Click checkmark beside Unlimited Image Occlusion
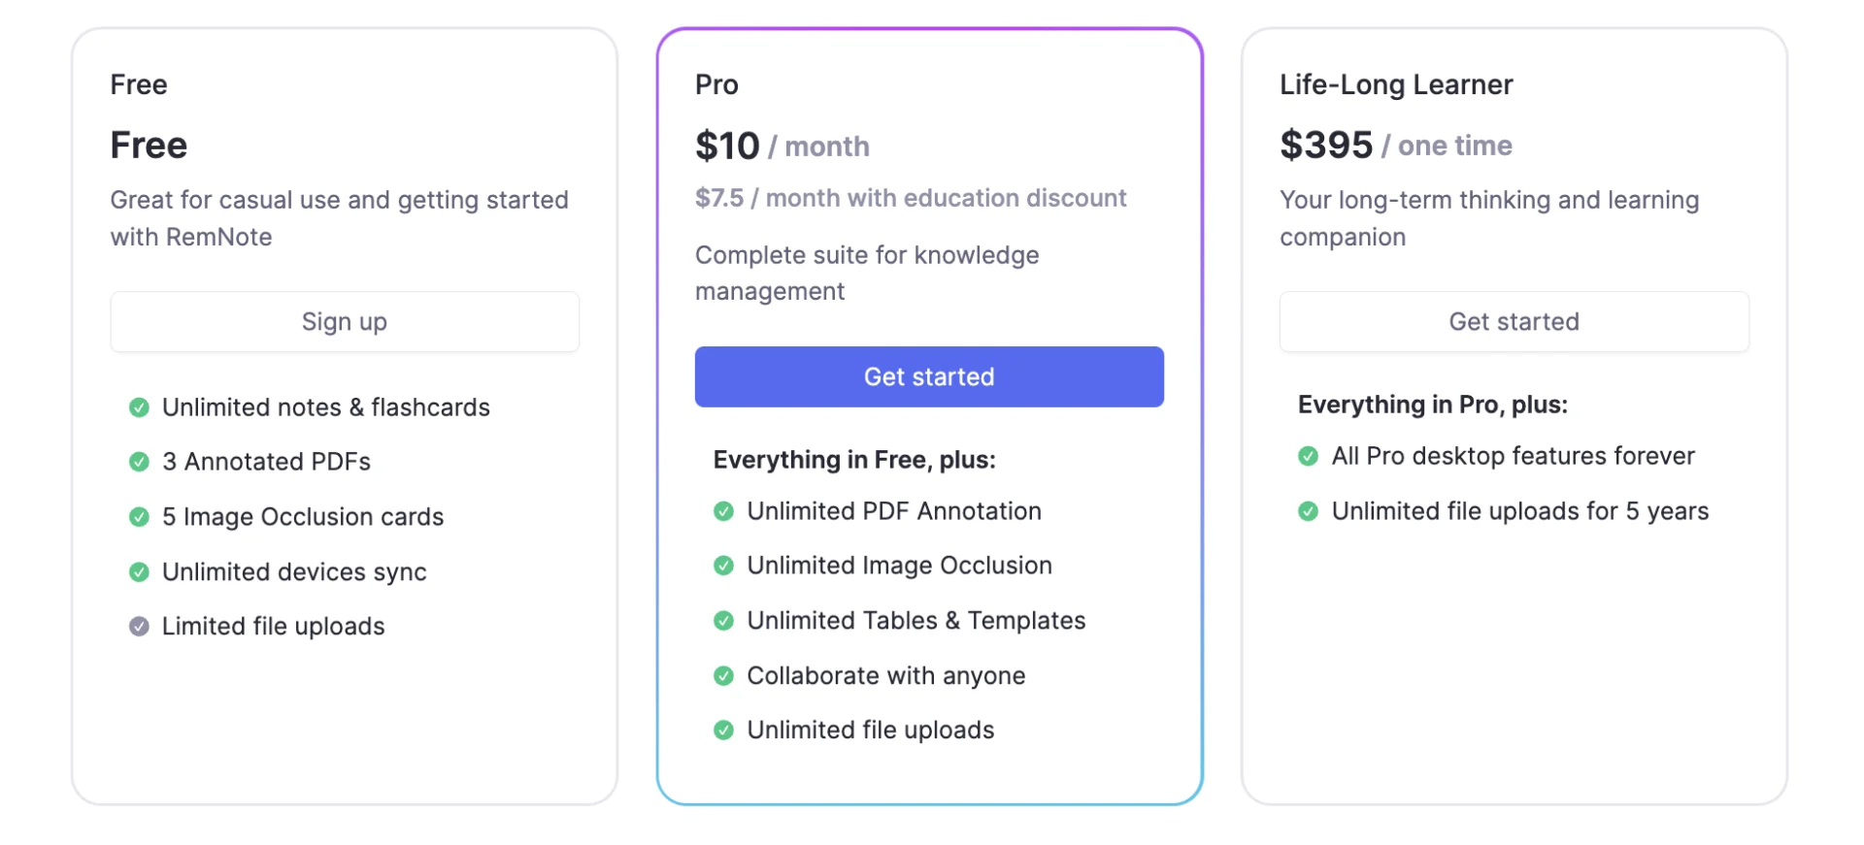The height and width of the screenshot is (845, 1864). [724, 566]
